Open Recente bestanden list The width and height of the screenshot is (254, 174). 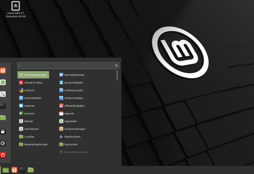tap(36, 144)
